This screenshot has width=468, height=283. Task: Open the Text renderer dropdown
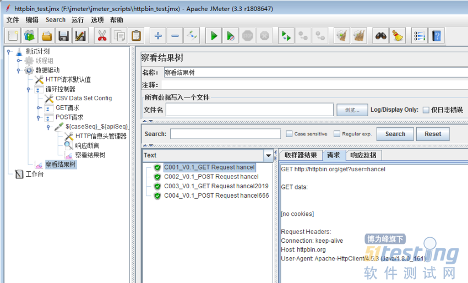268,155
